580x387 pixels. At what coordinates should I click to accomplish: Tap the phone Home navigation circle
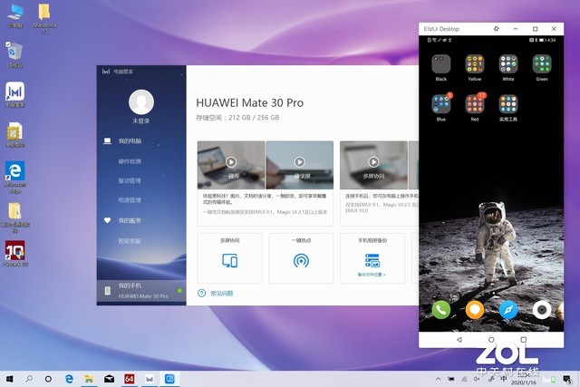[x=491, y=339]
